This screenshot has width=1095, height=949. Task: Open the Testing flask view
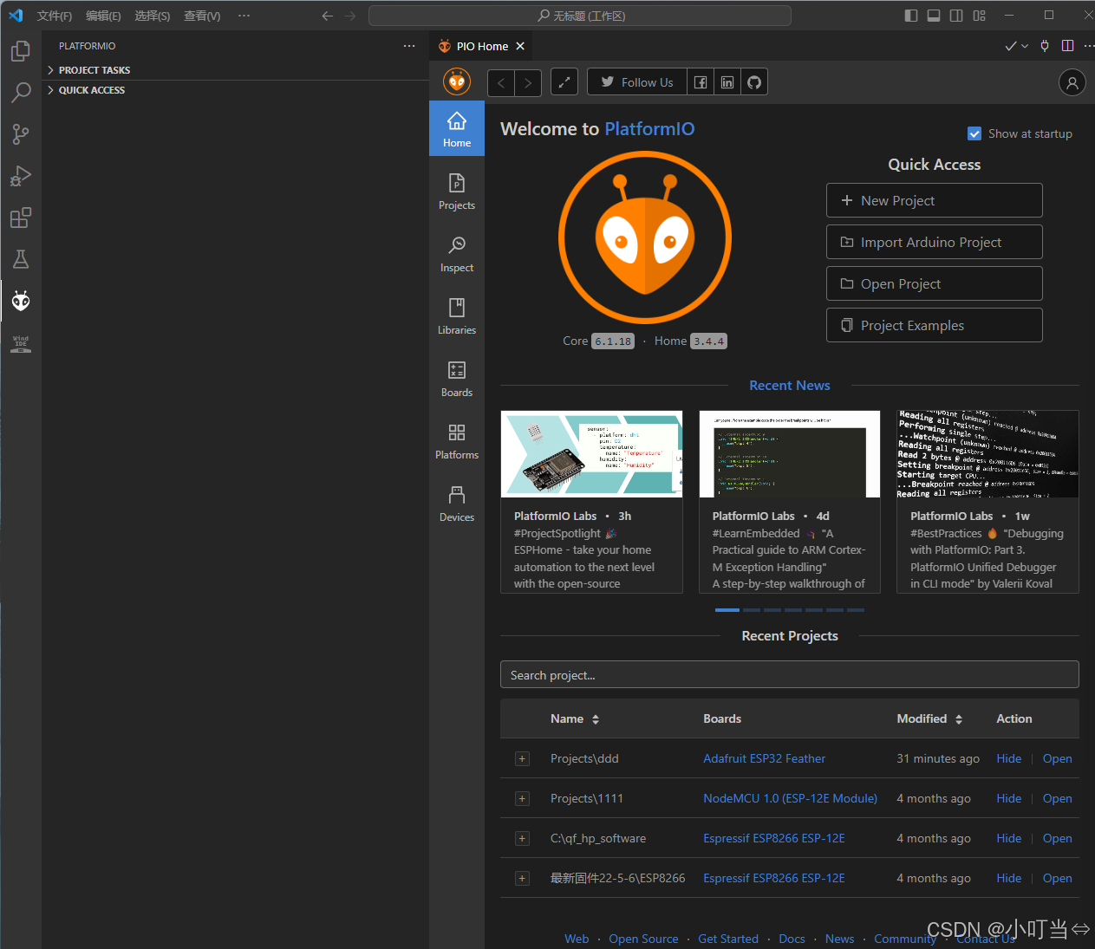click(21, 259)
